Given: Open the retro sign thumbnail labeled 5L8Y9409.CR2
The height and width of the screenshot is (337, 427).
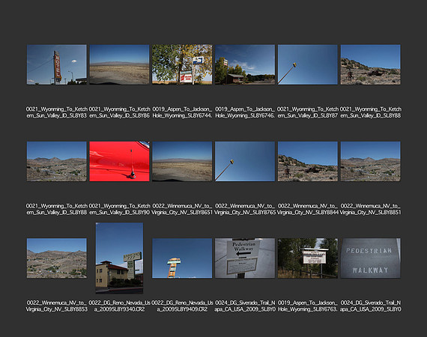Looking at the screenshot, I should (x=182, y=258).
